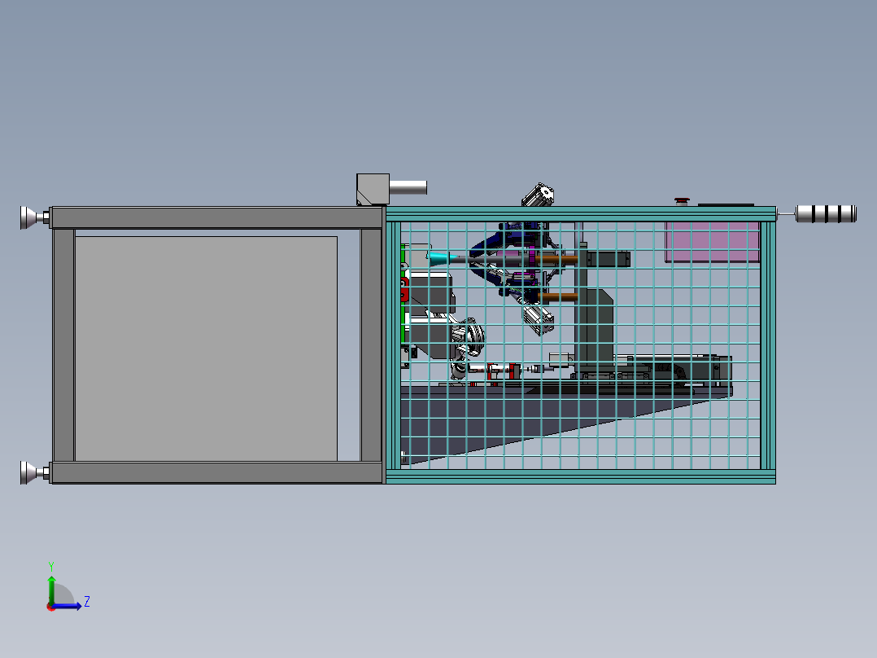Screen dimensions: 877x658
Task: Pick the lower orange rod in the mechanism
Action: (x=557, y=297)
